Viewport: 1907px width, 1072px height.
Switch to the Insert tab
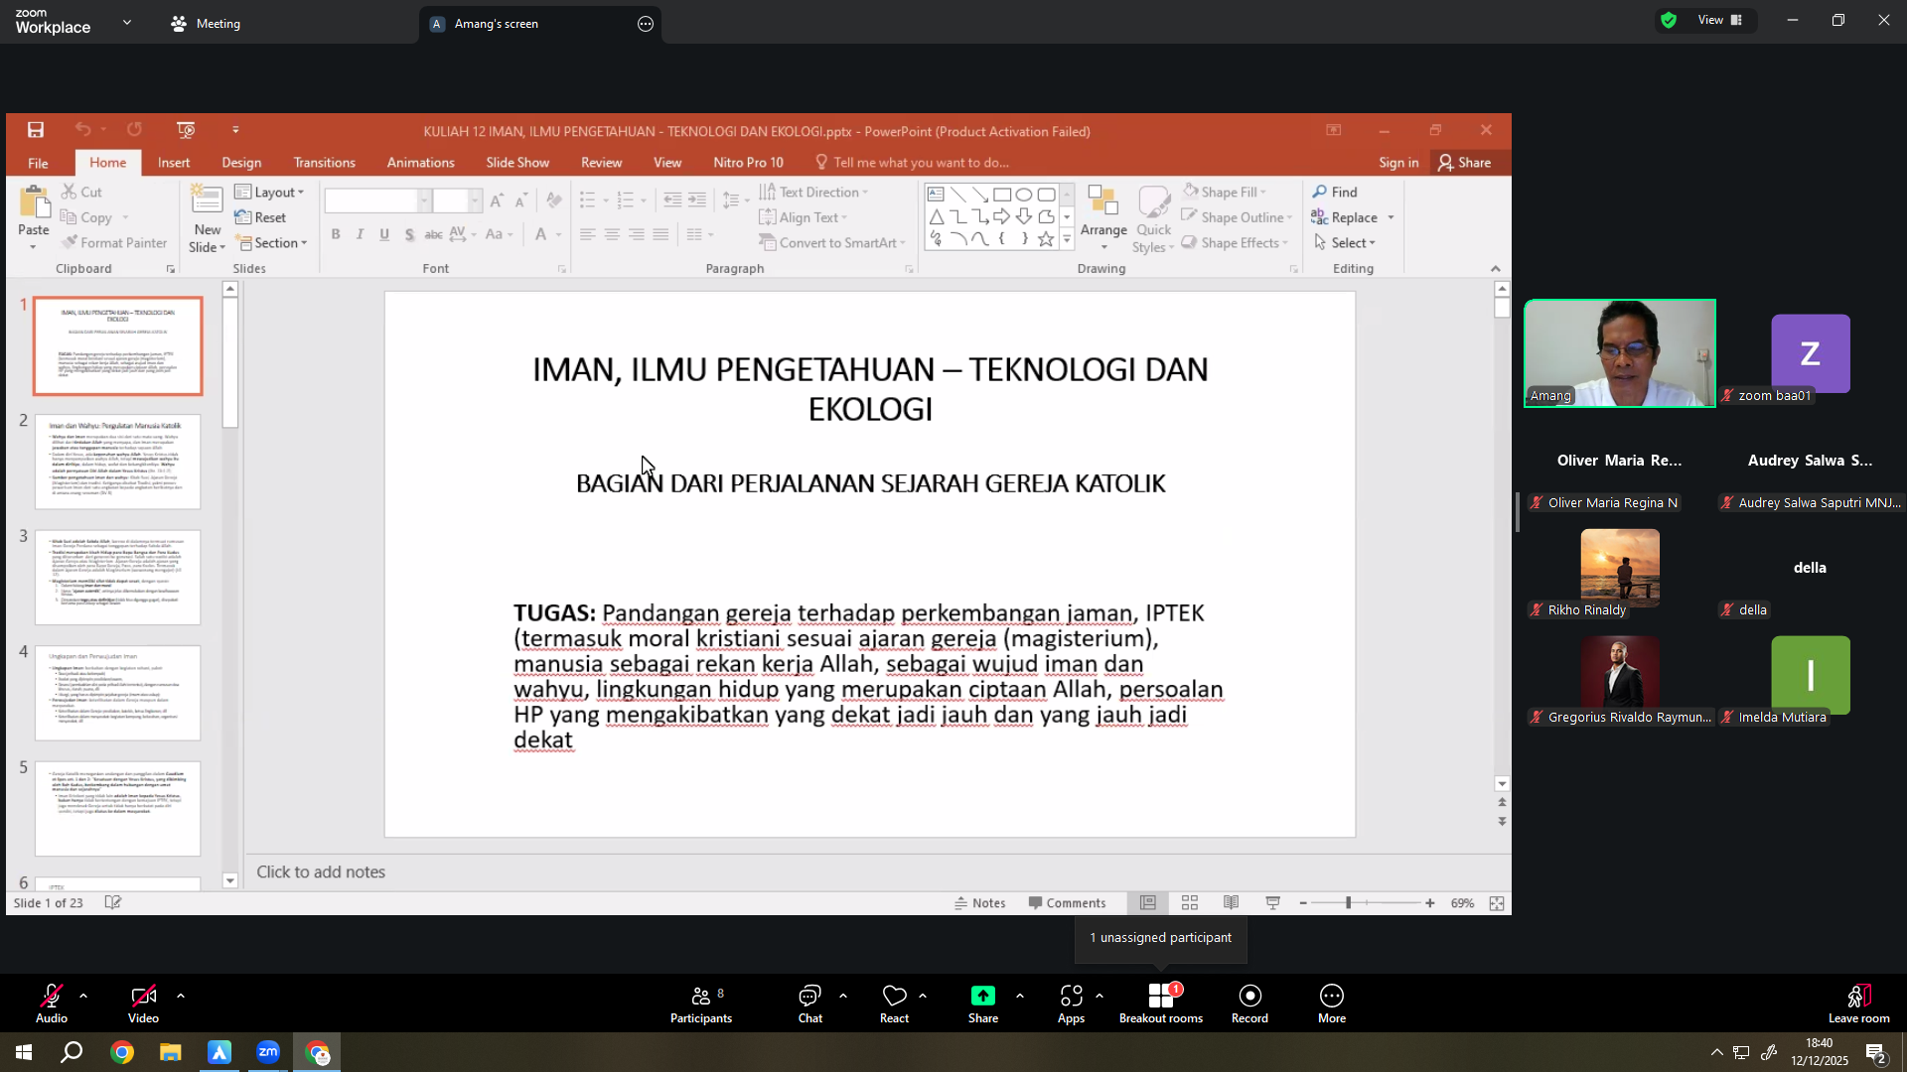tap(174, 163)
